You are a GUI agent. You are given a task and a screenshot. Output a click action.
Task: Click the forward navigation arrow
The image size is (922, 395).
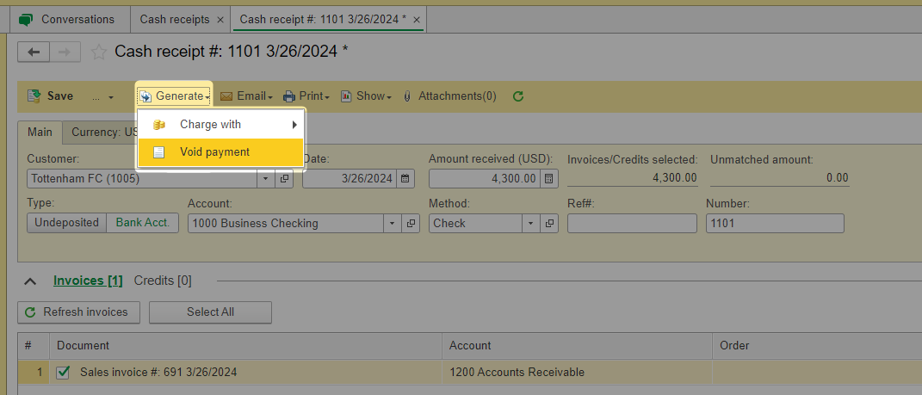pyautogui.click(x=65, y=52)
